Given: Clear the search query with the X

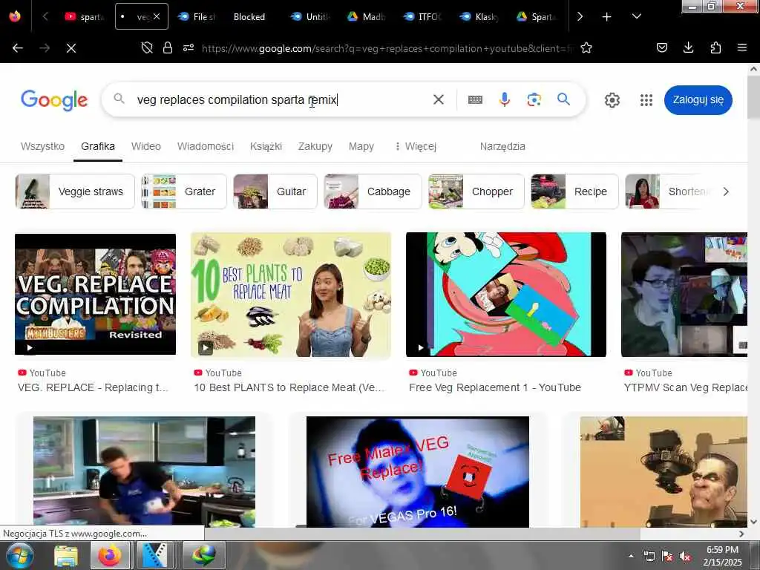Looking at the screenshot, I should point(438,99).
